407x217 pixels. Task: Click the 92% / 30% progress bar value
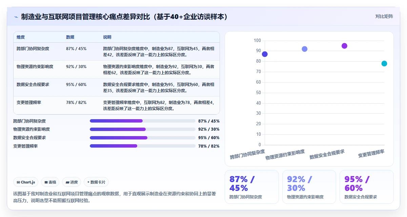tap(209, 129)
